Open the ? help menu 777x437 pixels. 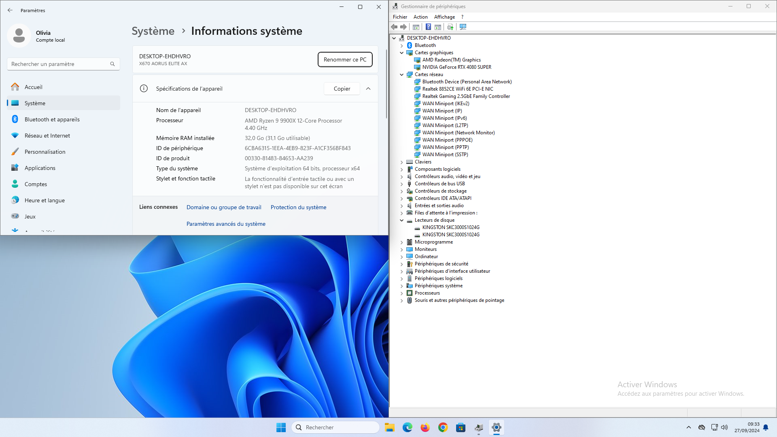pyautogui.click(x=462, y=17)
